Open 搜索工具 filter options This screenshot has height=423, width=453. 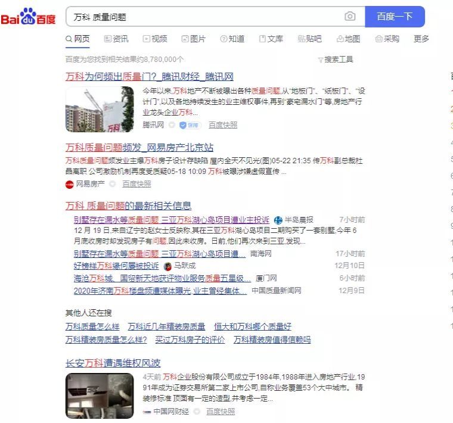336,60
